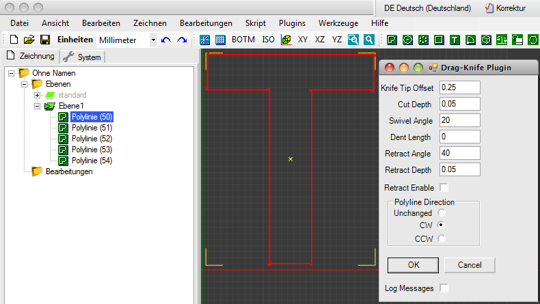This screenshot has height=304, width=540.
Task: Switch to XY plane view
Action: pyautogui.click(x=303, y=40)
